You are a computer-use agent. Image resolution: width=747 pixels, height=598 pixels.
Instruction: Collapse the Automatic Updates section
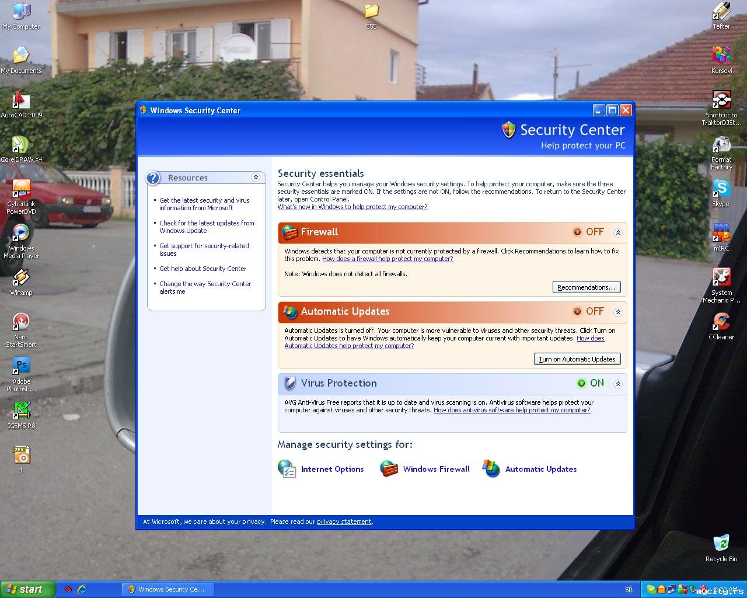coord(618,312)
